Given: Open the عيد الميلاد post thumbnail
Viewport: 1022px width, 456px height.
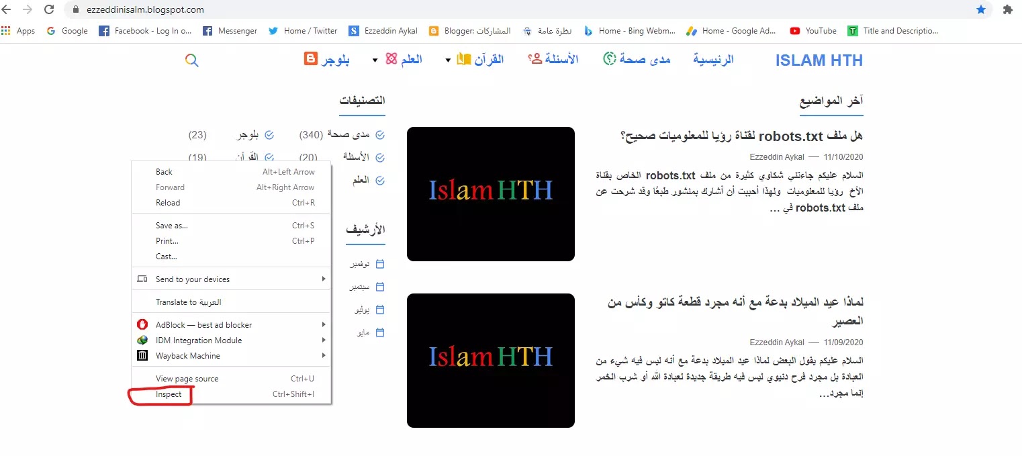Looking at the screenshot, I should click(491, 361).
